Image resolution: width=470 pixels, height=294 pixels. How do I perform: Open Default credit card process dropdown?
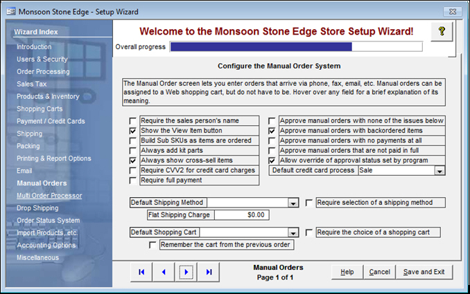[439, 171]
